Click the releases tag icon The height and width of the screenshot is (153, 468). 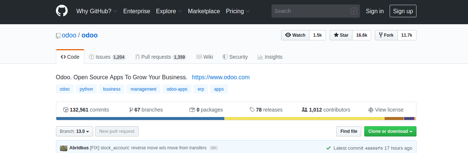252,110
